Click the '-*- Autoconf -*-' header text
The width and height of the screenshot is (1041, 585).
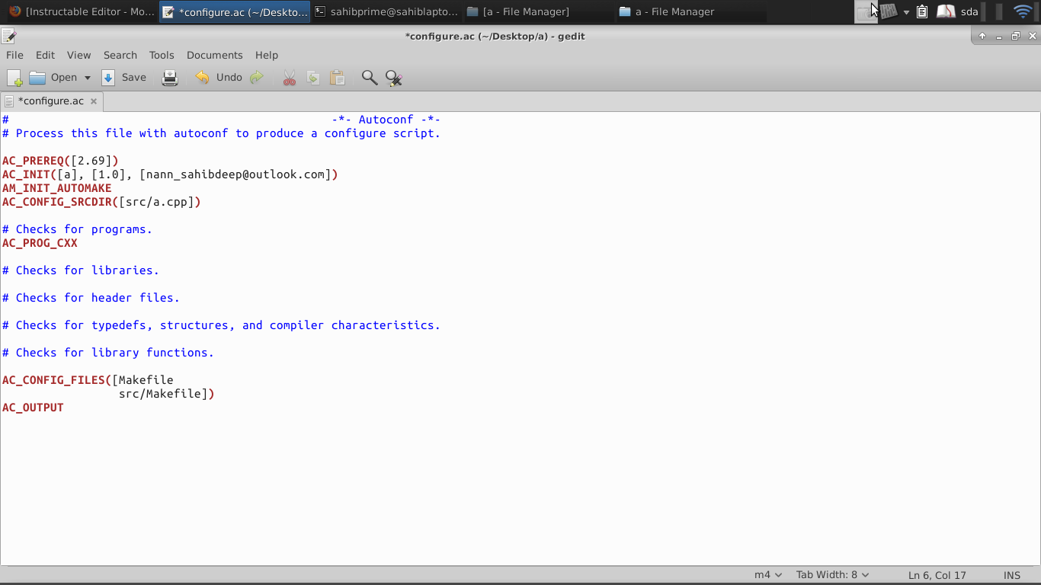[x=386, y=120]
